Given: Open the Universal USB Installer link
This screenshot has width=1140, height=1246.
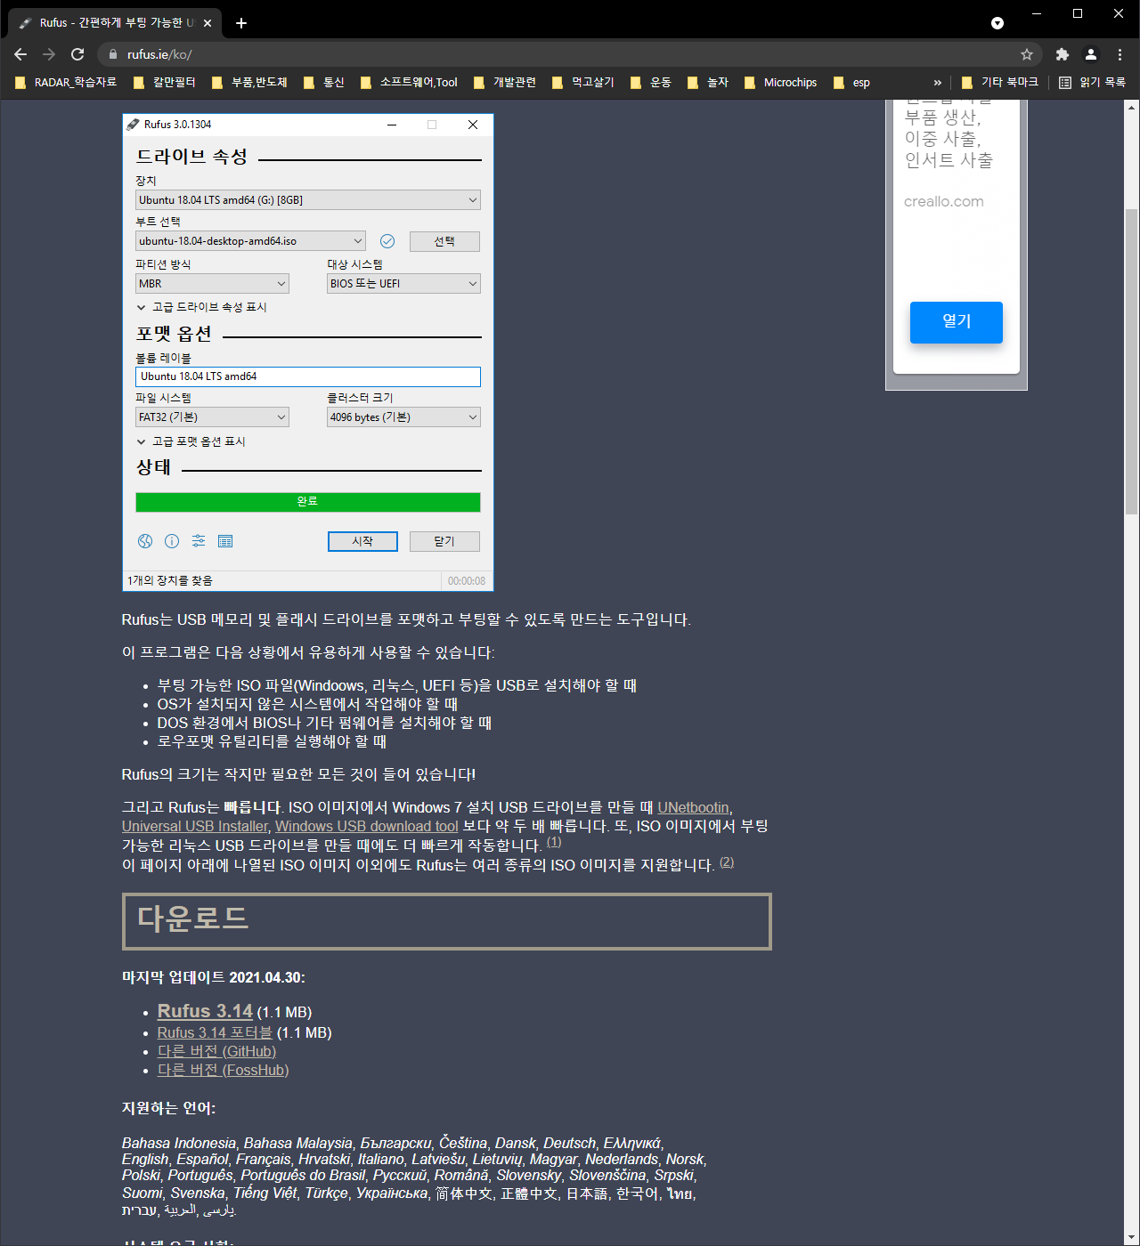Looking at the screenshot, I should tap(195, 826).
